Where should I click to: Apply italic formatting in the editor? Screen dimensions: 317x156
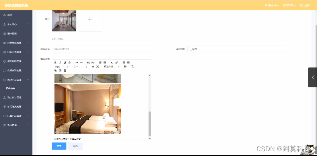click(x=60, y=62)
